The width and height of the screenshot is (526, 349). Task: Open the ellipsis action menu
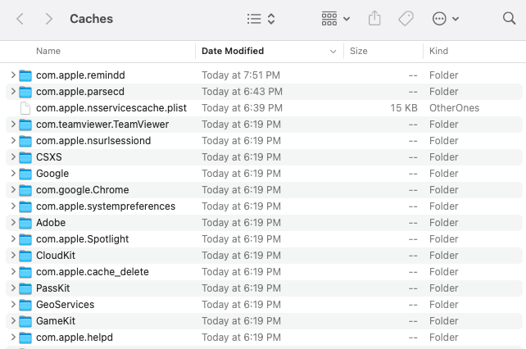click(x=446, y=19)
